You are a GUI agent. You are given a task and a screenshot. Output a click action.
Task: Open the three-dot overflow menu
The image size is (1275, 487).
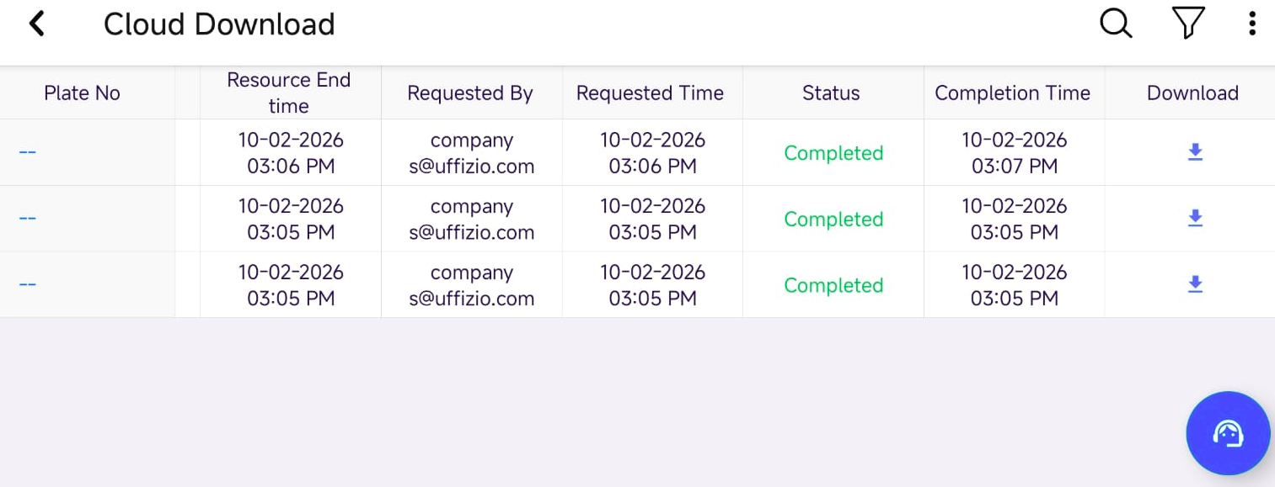point(1252,24)
